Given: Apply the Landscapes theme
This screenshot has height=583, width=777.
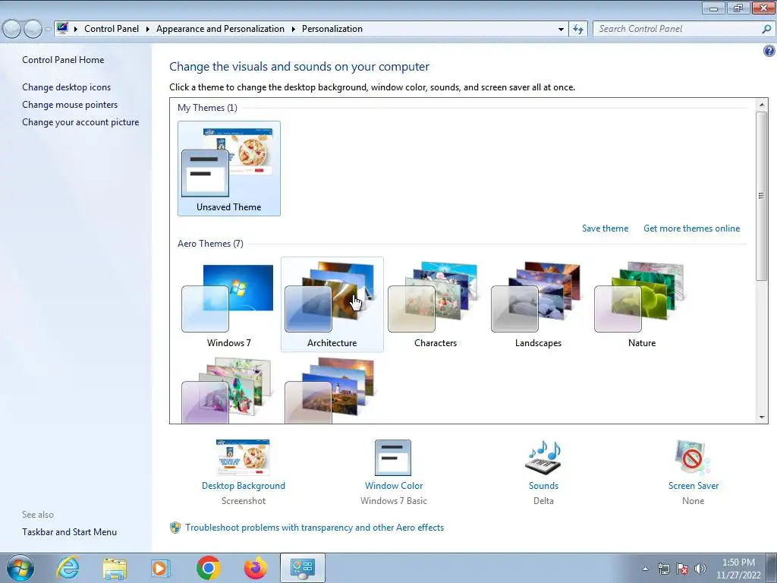Looking at the screenshot, I should [538, 304].
